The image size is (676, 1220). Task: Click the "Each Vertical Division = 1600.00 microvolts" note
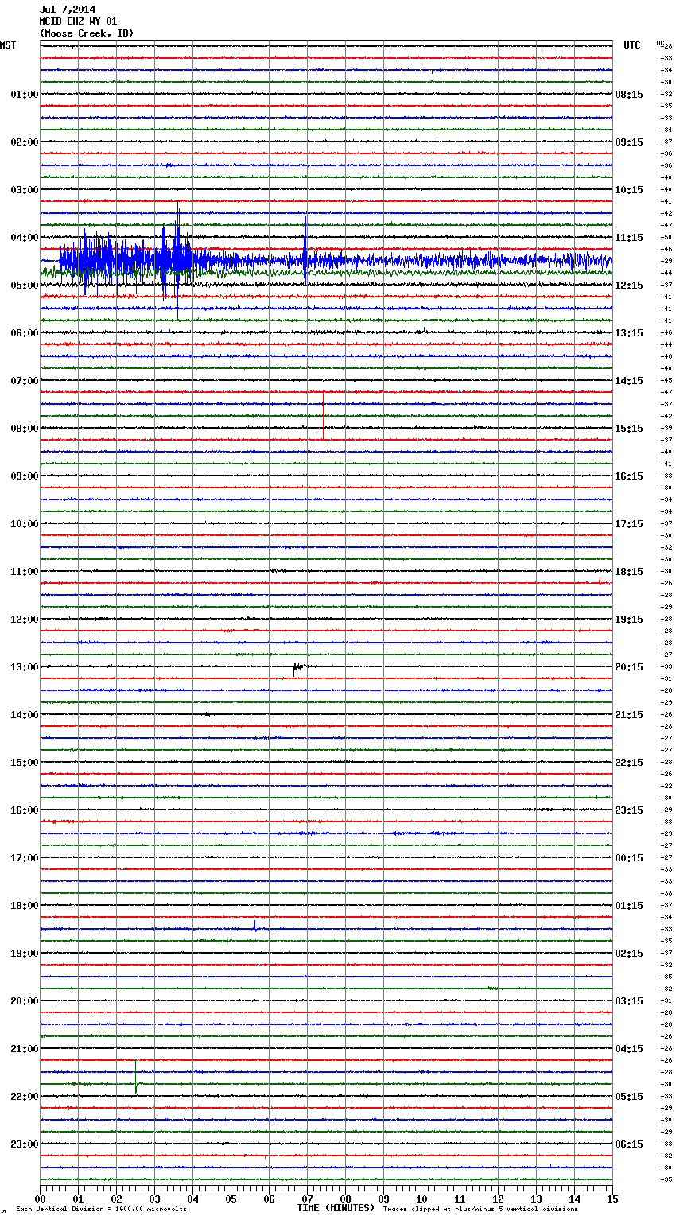101,1209
